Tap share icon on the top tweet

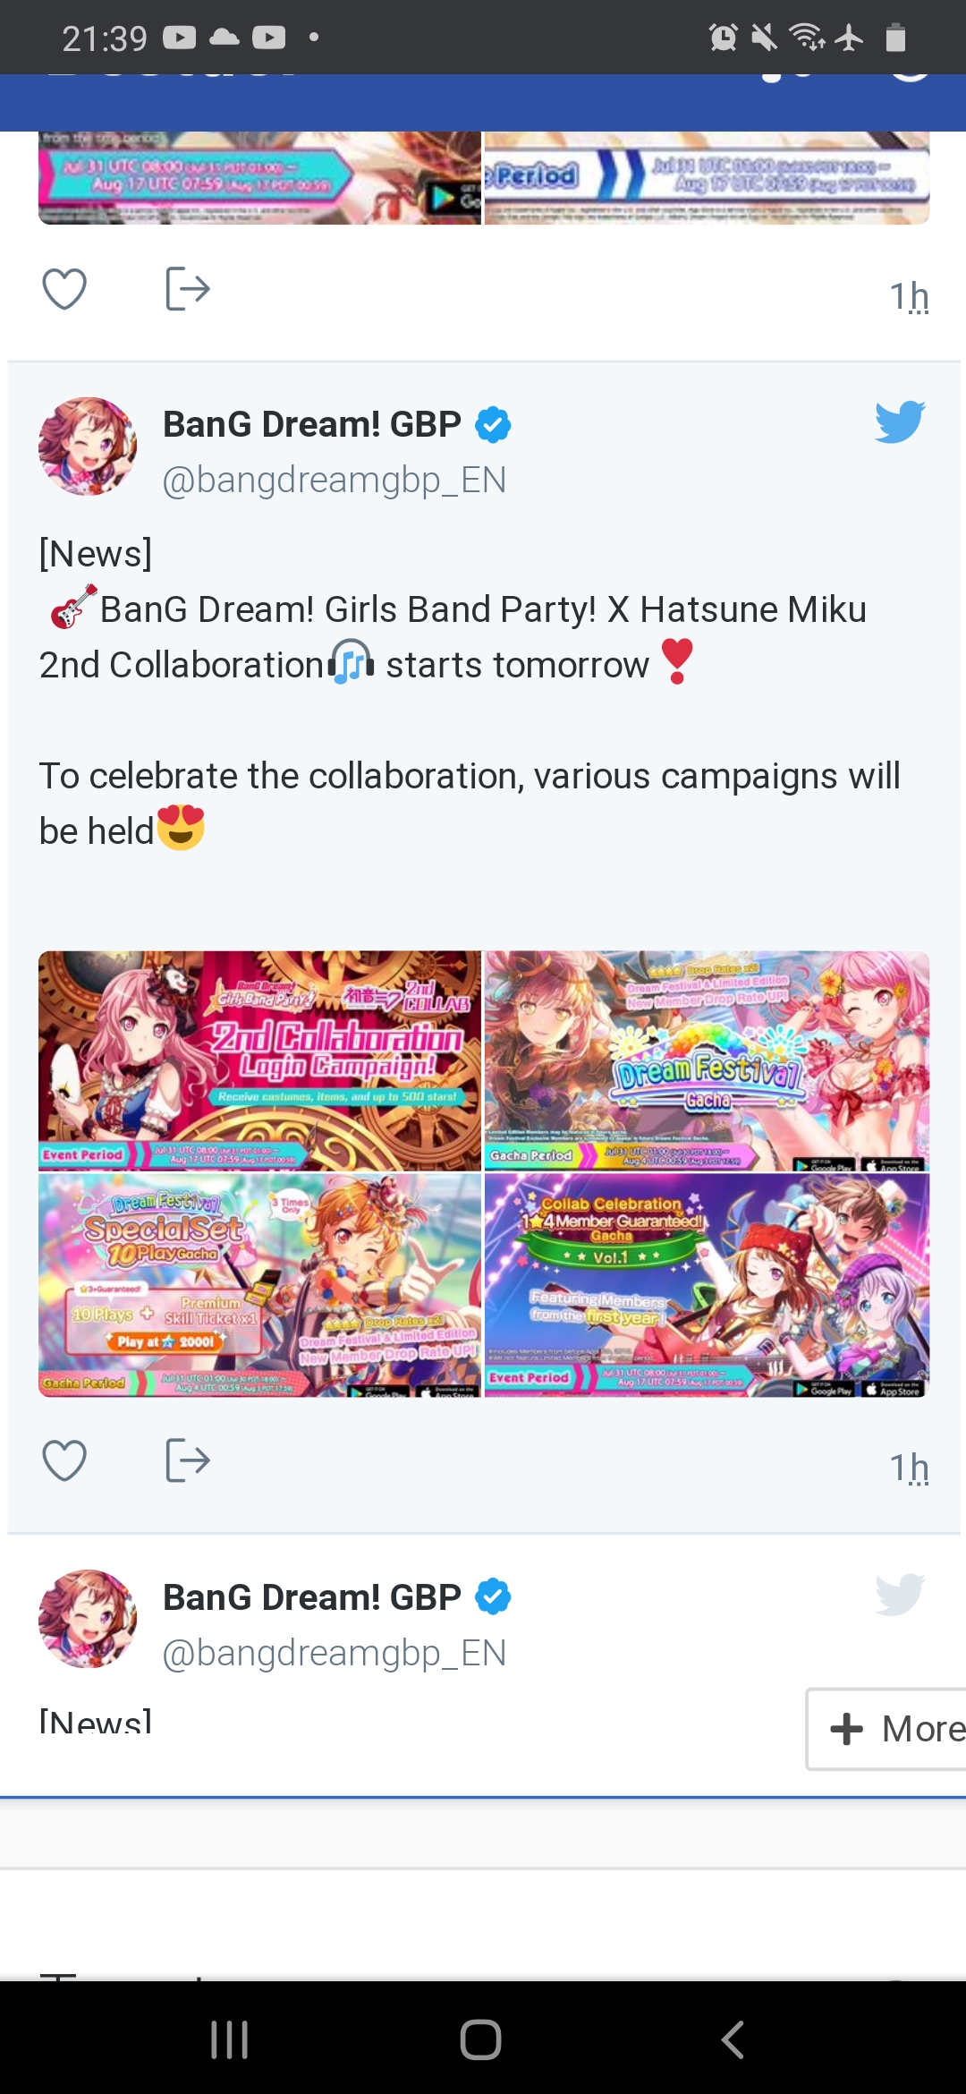click(x=188, y=288)
